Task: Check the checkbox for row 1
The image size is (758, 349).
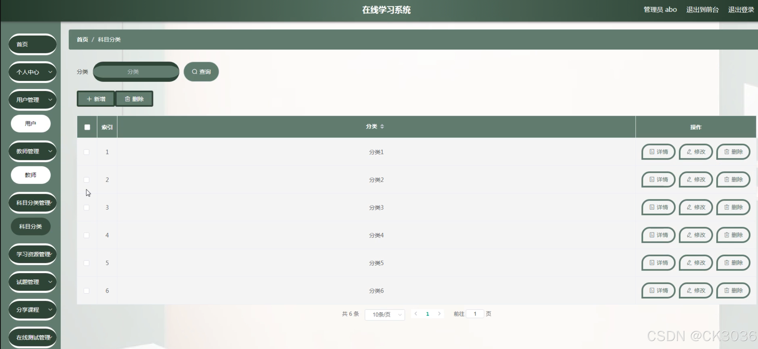Action: point(87,152)
